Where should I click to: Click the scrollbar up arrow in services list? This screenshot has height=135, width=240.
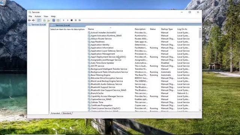point(200,28)
